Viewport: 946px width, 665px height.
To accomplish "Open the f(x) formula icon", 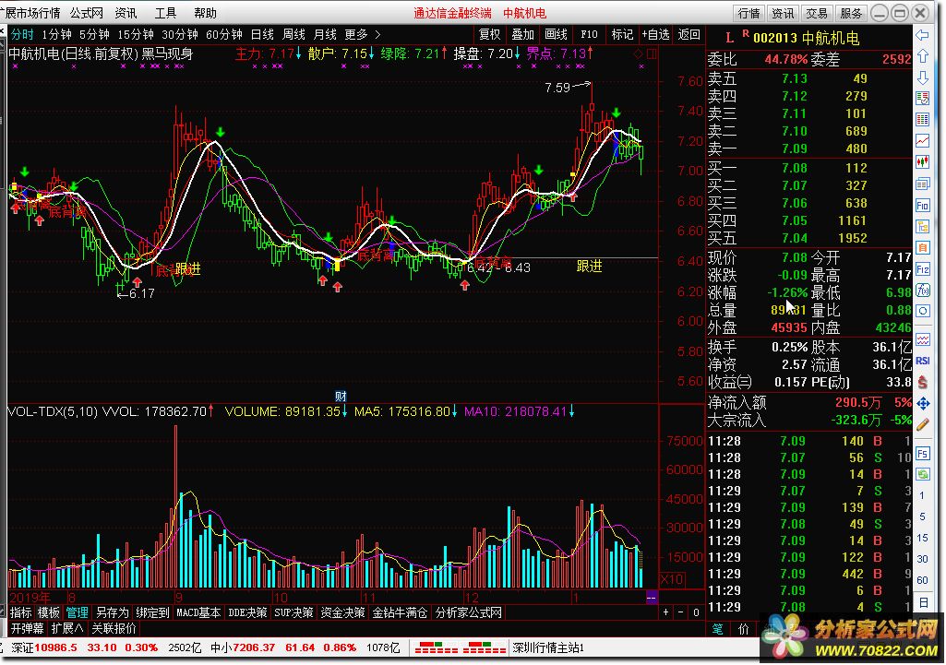I will coord(923,291).
